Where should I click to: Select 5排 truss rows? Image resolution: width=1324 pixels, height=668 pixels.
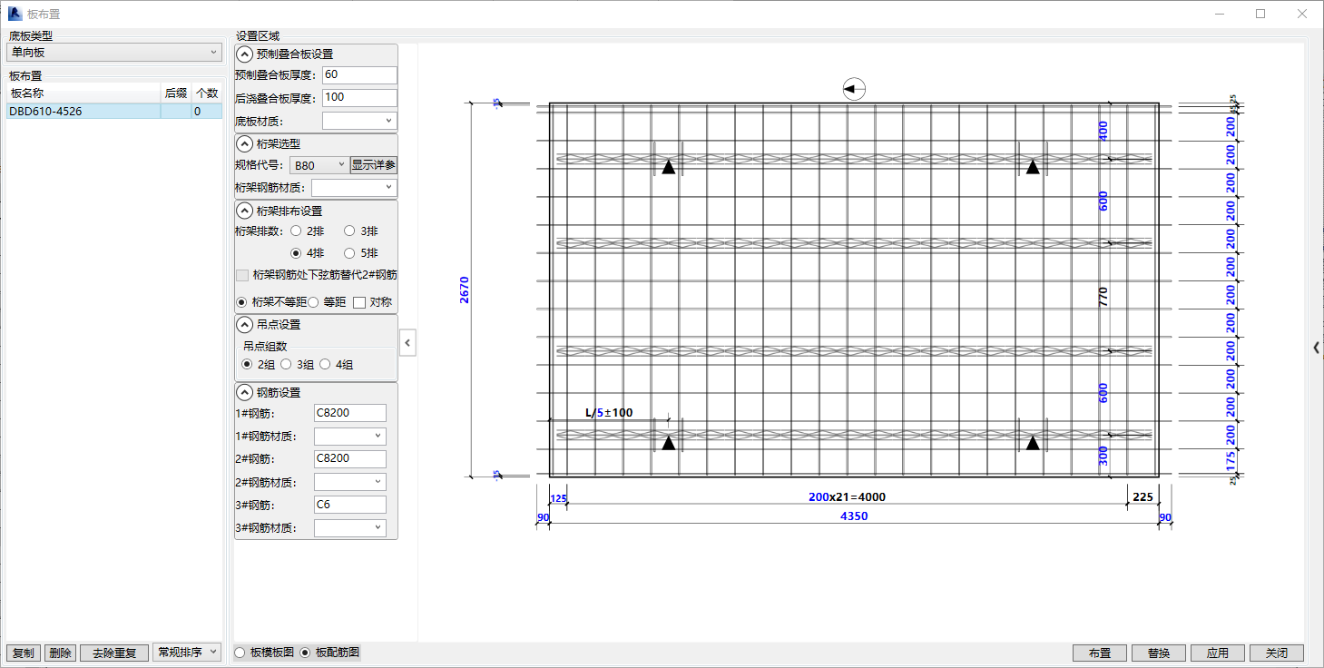click(361, 253)
